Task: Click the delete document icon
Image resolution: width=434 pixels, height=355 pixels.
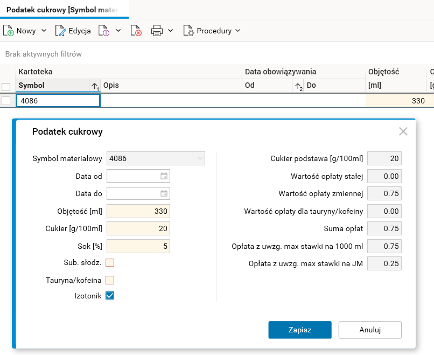Action: pyautogui.click(x=136, y=31)
